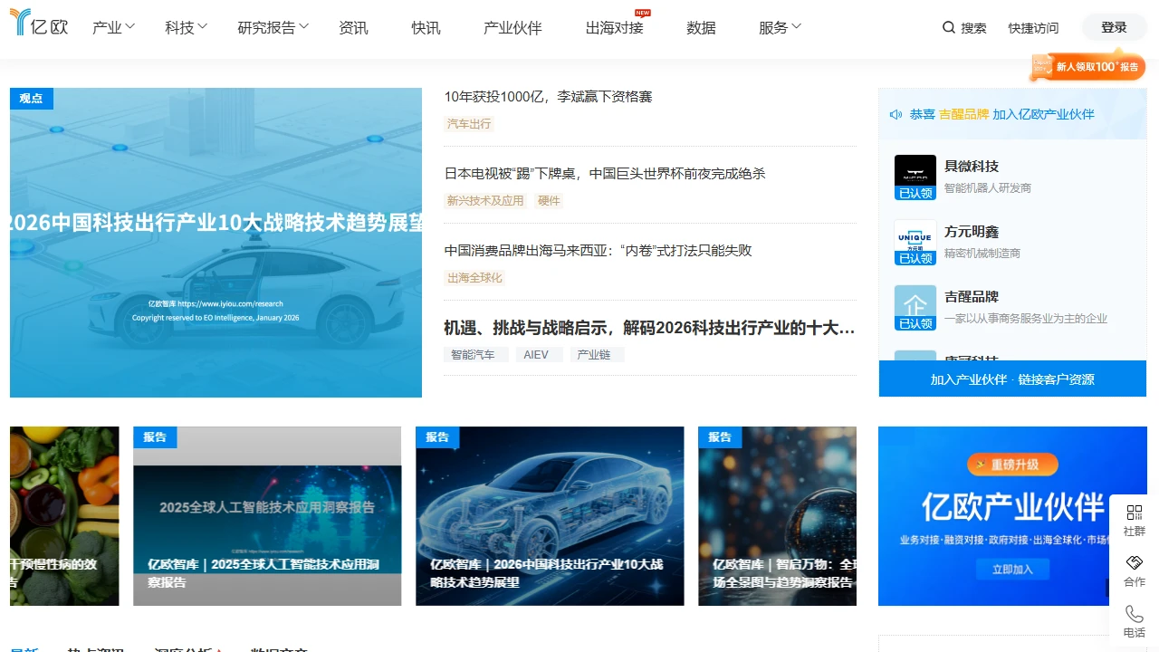Click the search magnifier icon
The image size is (1159, 652).
948,27
